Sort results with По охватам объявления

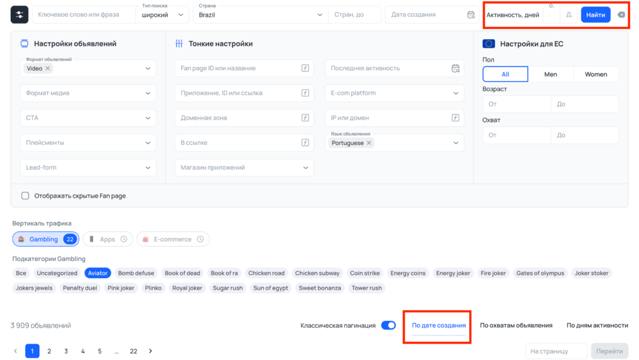pyautogui.click(x=516, y=325)
